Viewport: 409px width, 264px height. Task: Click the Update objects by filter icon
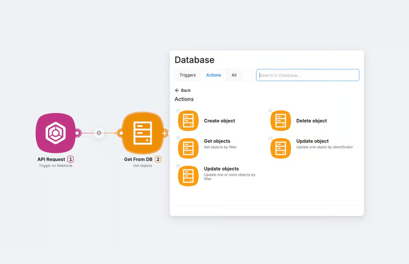[188, 176]
